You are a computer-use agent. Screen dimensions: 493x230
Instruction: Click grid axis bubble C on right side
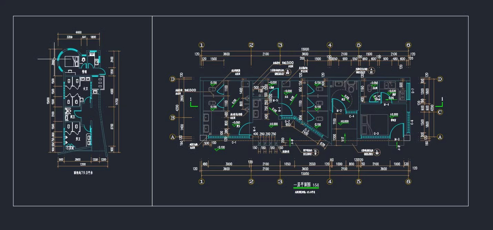pos(440,112)
